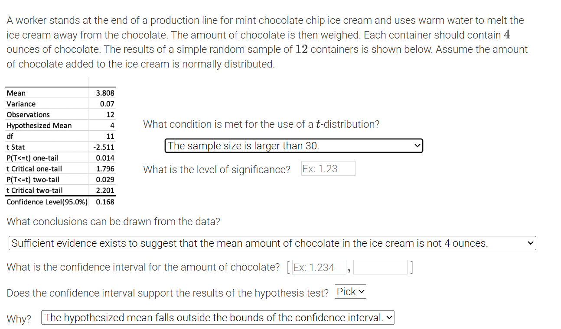Click the t Critical one-tail value 1.796
Image resolution: width=561 pixels, height=329 pixels.
[x=105, y=169]
